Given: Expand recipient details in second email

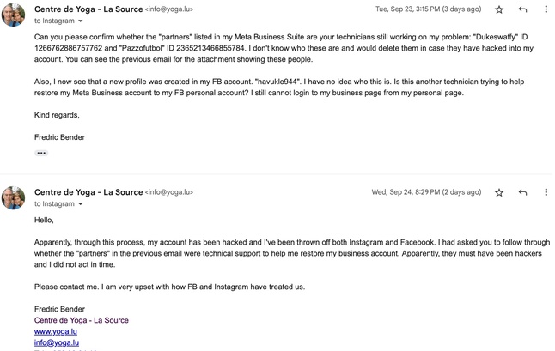Looking at the screenshot, I should [x=81, y=204].
